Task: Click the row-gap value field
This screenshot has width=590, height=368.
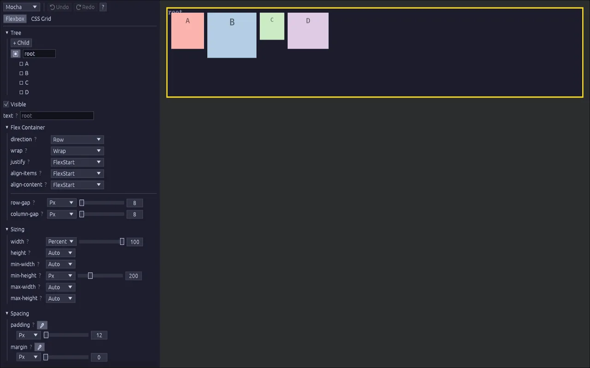Action: 135,203
